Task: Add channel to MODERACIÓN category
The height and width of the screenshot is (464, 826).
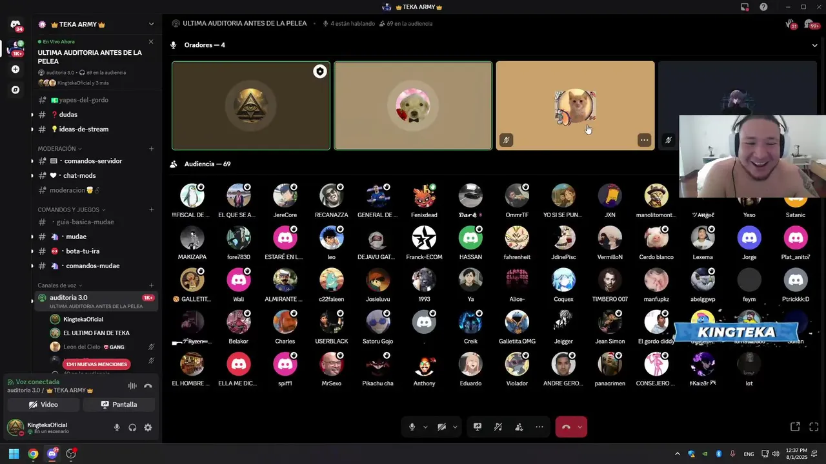Action: coord(152,149)
